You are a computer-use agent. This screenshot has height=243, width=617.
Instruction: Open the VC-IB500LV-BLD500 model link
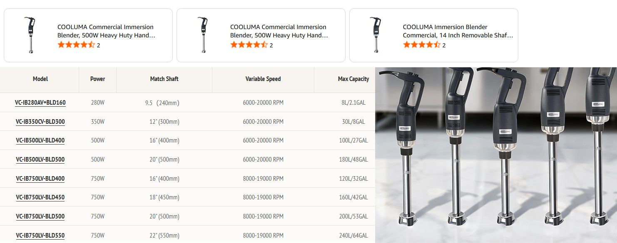[x=40, y=160]
